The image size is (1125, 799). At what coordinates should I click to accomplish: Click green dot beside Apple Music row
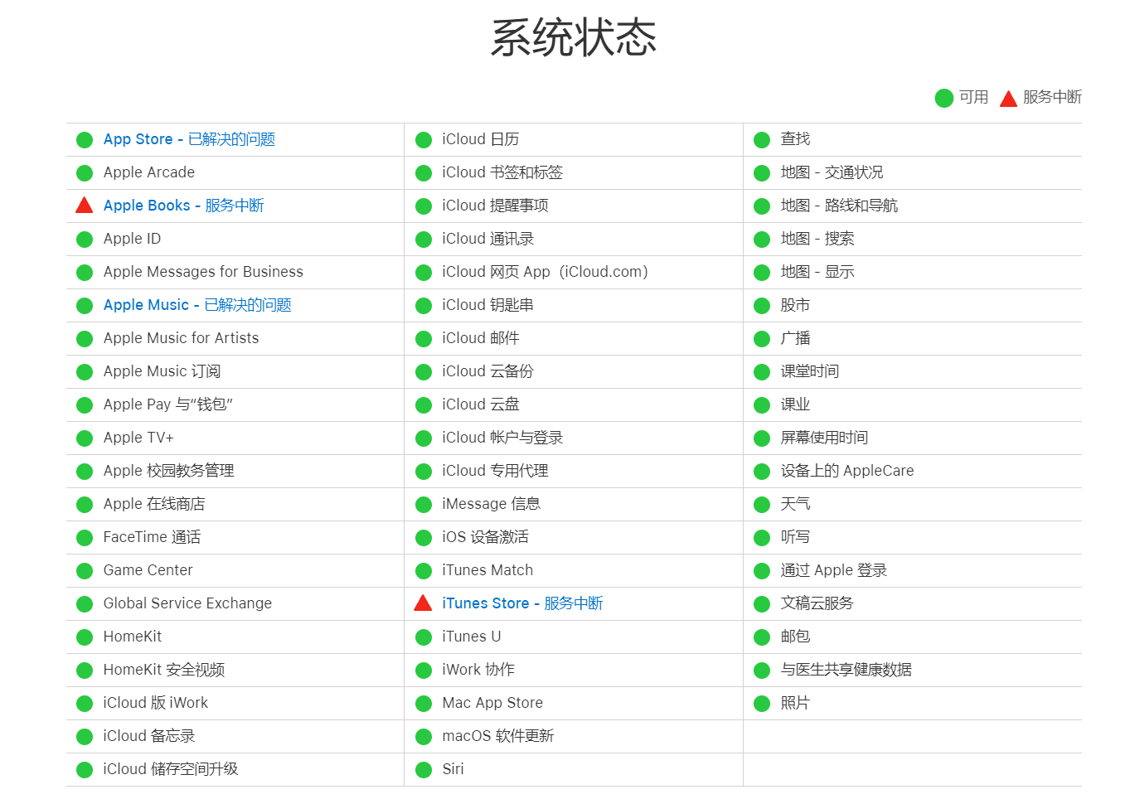click(x=85, y=306)
